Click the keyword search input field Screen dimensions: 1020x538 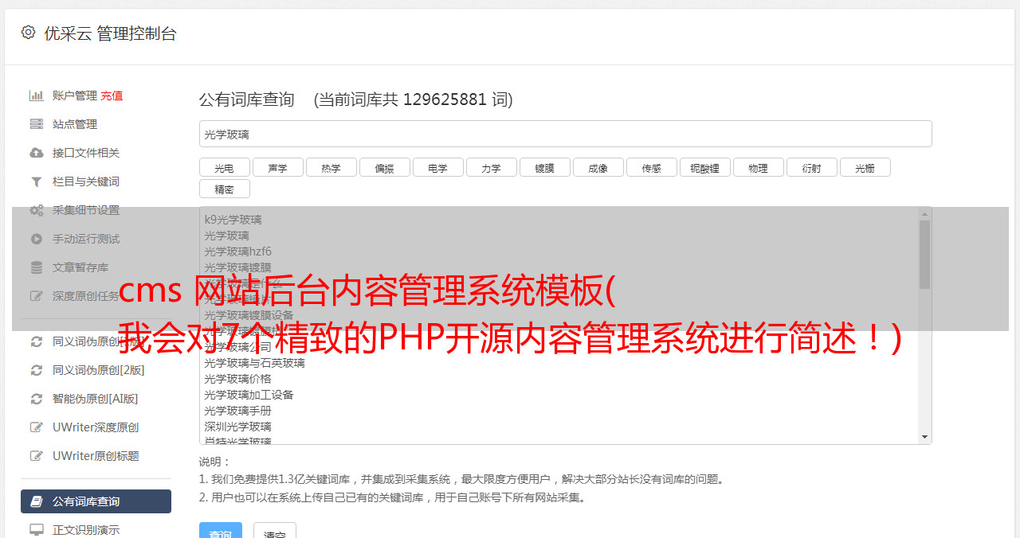[x=565, y=134]
